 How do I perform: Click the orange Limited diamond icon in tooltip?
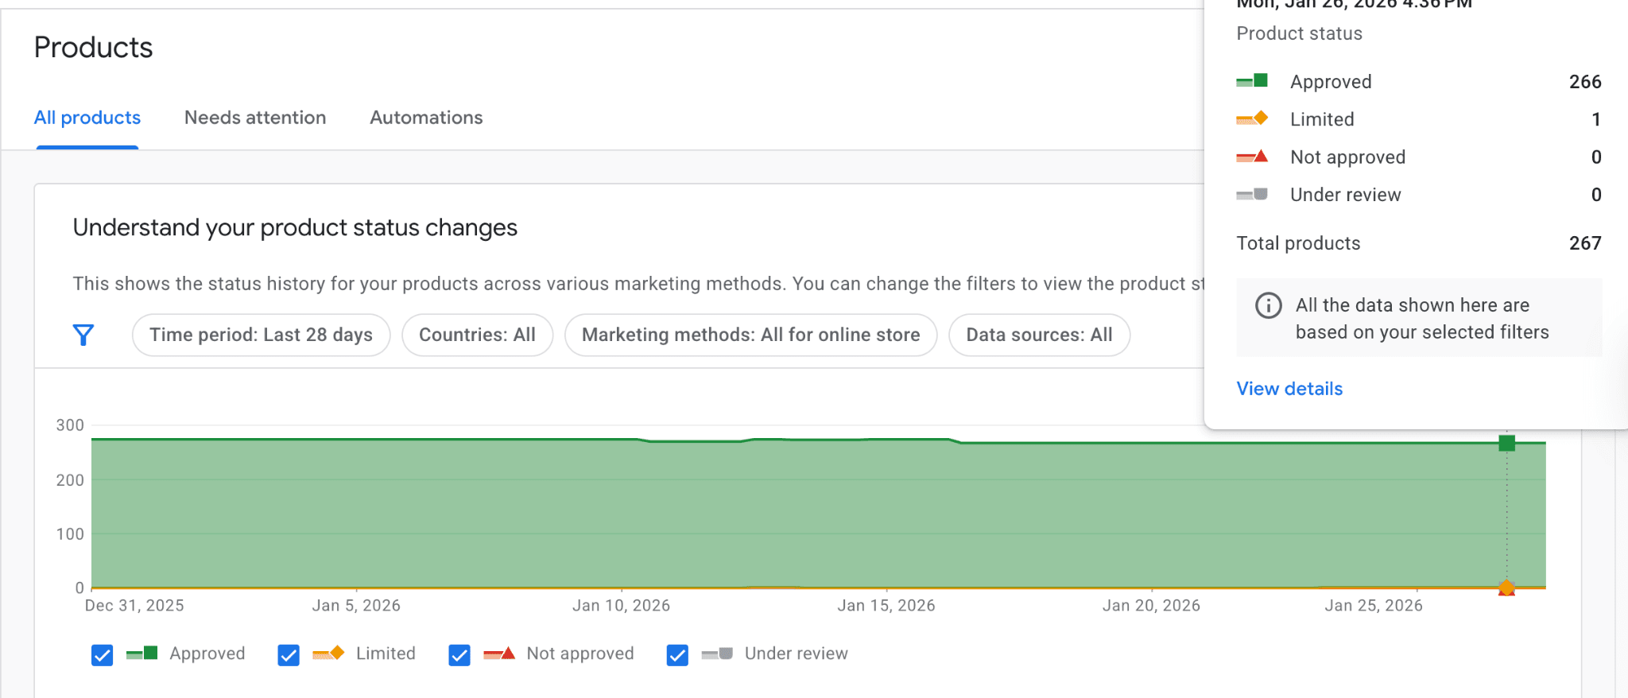1252,118
